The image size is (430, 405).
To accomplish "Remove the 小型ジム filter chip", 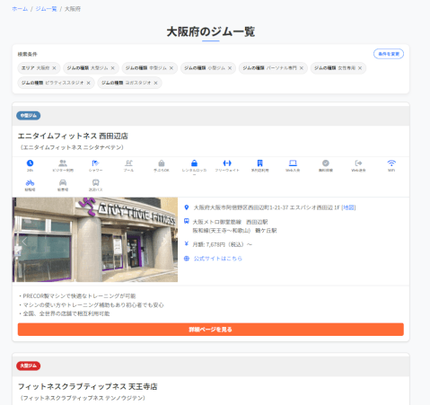I will (230, 68).
